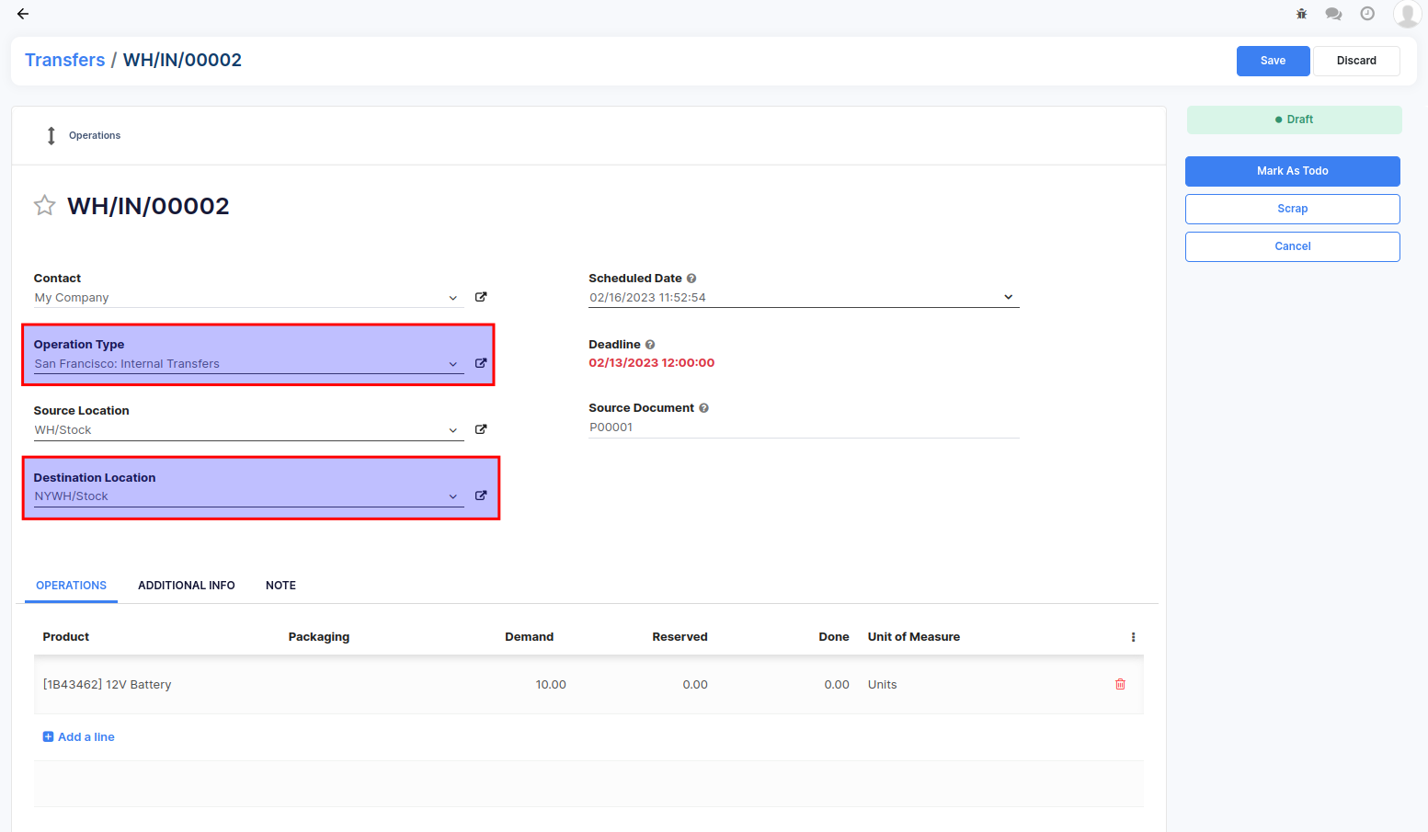Viewport: 1428px width, 832px height.
Task: Open the debug bug icon menu
Action: click(1301, 14)
